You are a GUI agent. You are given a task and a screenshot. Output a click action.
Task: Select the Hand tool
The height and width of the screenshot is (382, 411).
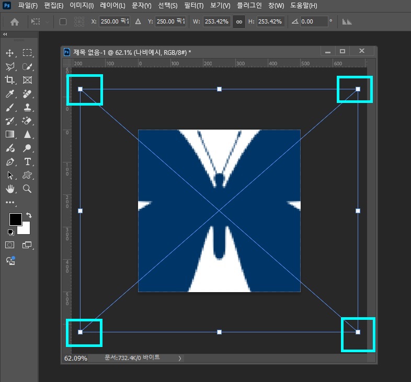point(10,189)
